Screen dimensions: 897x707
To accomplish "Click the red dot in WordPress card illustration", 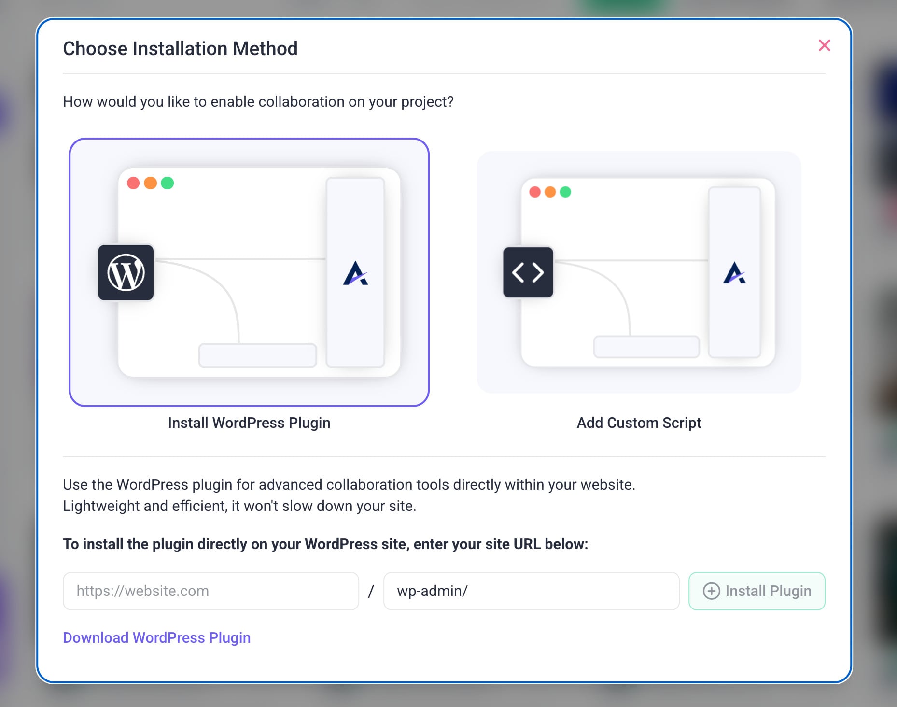I will tap(133, 183).
